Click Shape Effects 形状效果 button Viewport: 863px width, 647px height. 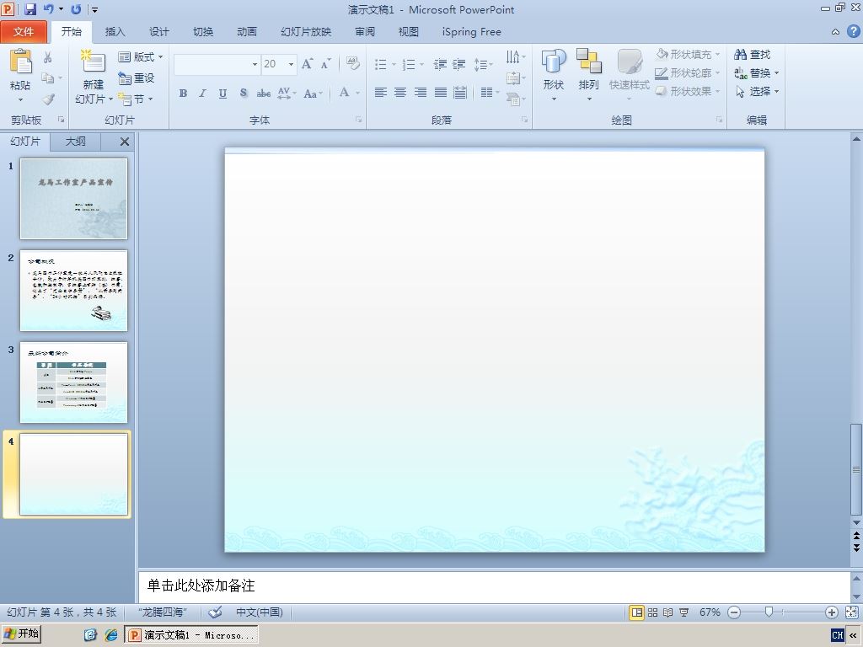coord(688,91)
